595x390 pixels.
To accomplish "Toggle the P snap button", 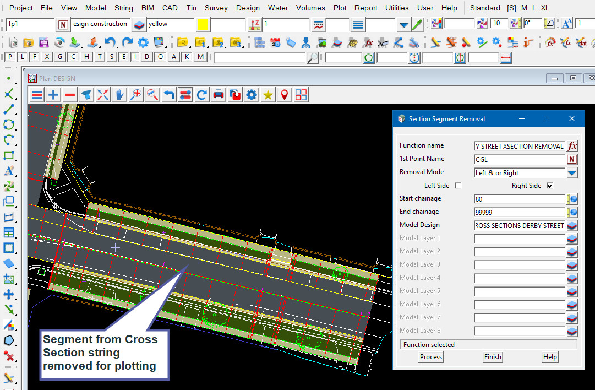I will 9,57.
